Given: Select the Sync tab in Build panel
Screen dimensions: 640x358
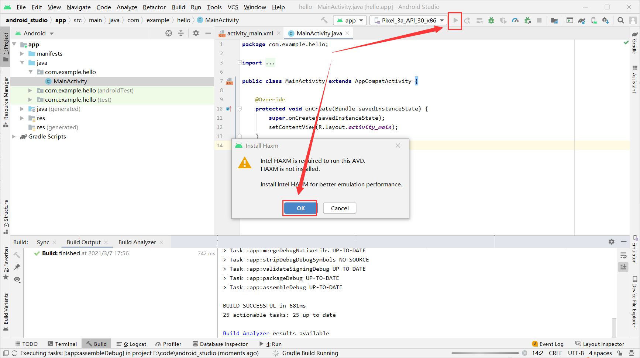Looking at the screenshot, I should tap(43, 242).
